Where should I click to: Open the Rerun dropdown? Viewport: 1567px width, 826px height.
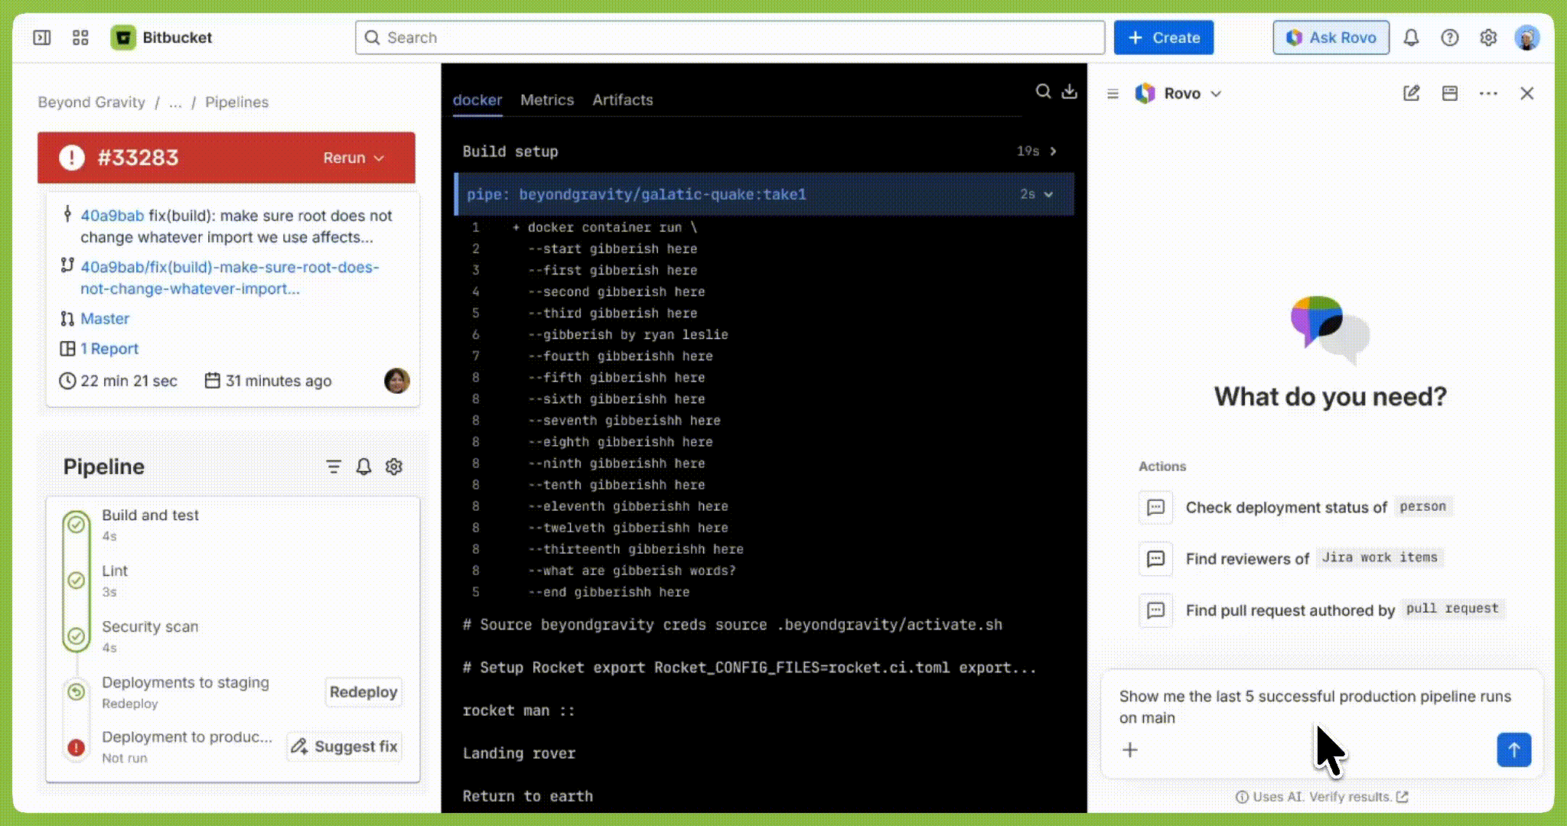click(x=353, y=158)
